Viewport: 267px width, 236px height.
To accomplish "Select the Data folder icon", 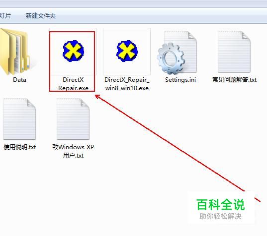I will [x=14, y=52].
